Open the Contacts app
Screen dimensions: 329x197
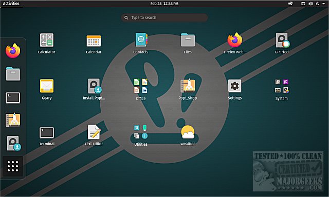tap(141, 40)
